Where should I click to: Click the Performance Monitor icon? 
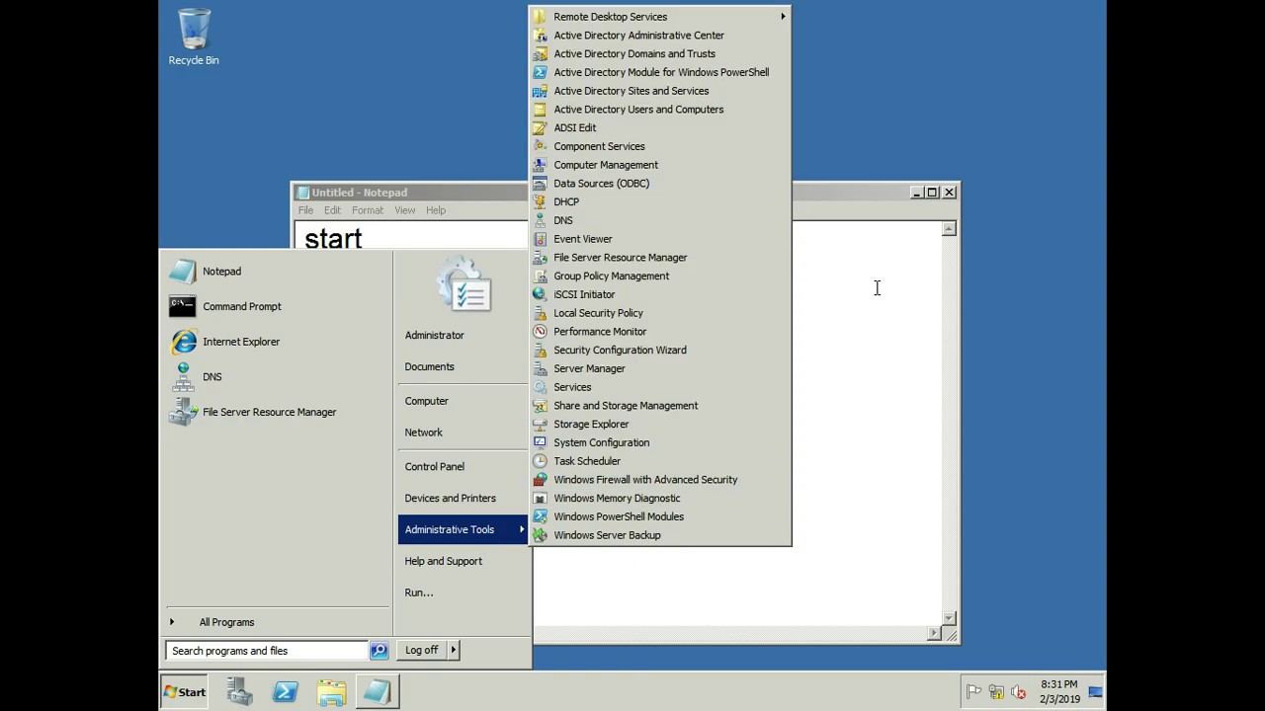pos(540,332)
